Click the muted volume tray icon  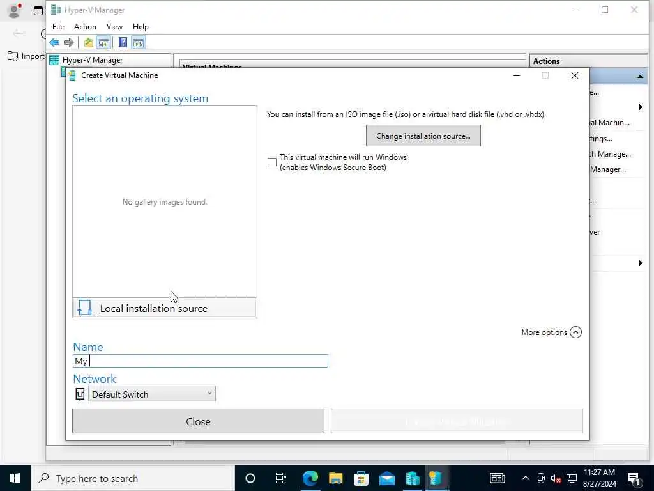click(x=556, y=478)
